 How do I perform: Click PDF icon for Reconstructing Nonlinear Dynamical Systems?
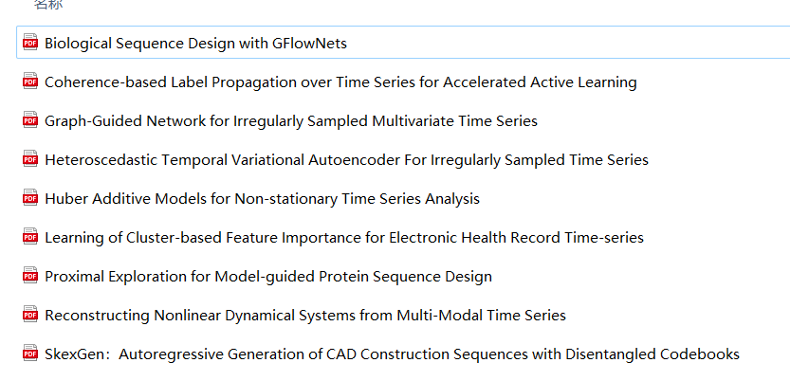point(30,315)
